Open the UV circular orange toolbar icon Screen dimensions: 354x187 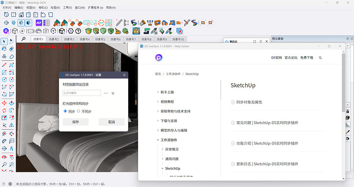point(101,22)
